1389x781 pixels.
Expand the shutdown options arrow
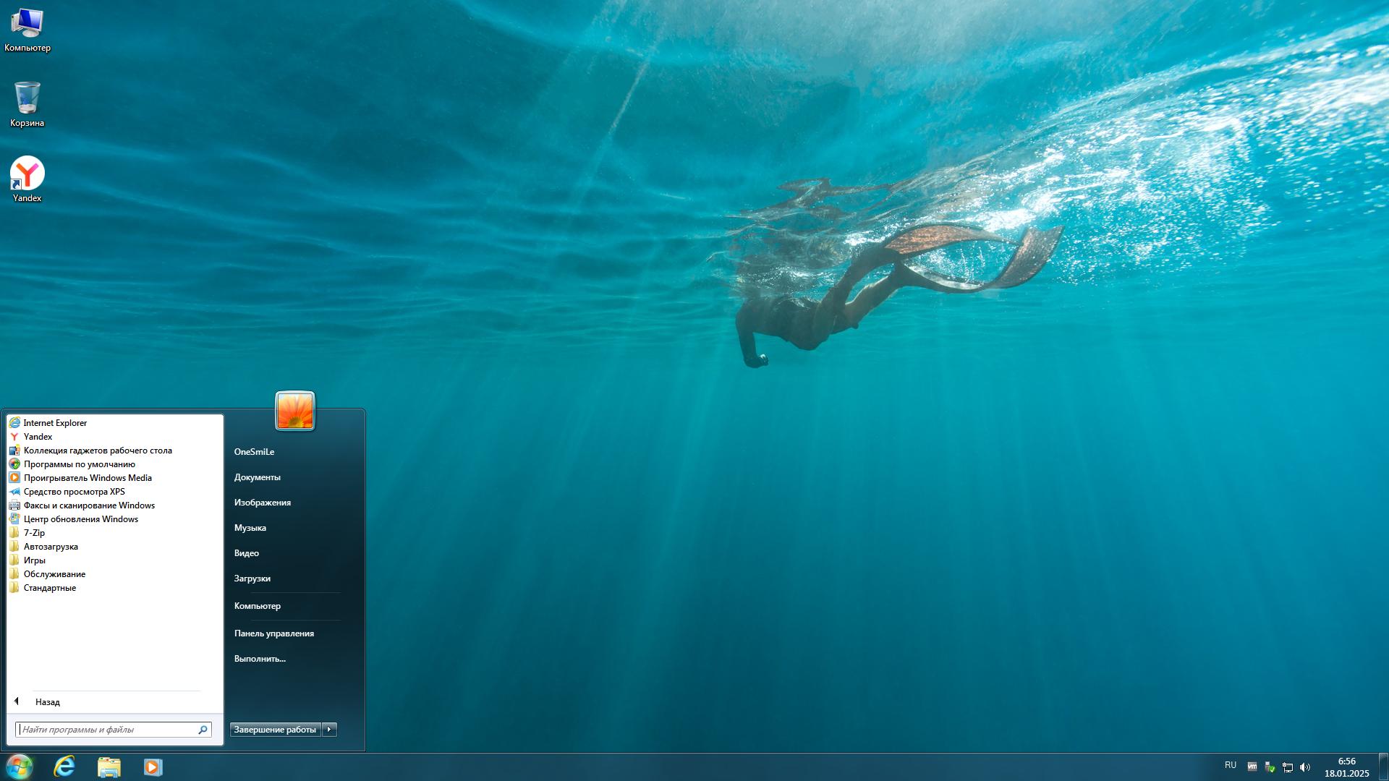[x=329, y=730]
